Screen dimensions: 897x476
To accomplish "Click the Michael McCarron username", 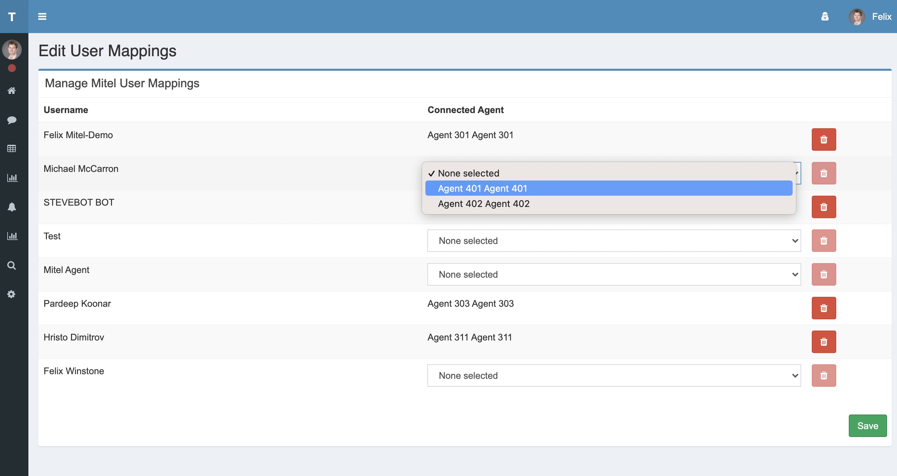I will tap(81, 169).
